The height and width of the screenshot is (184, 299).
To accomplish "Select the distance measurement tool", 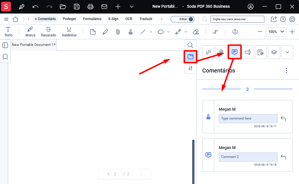I will click(x=178, y=32).
